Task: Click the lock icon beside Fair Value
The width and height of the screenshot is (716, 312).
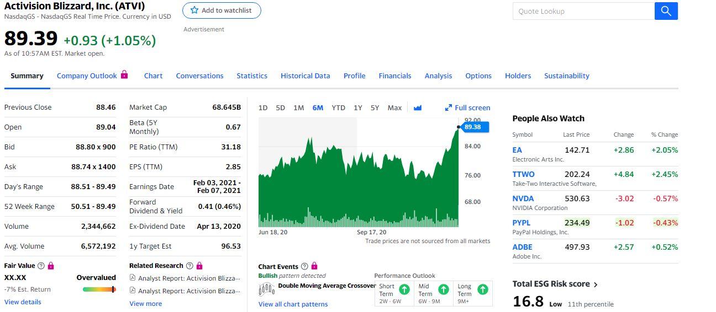Action: click(51, 266)
